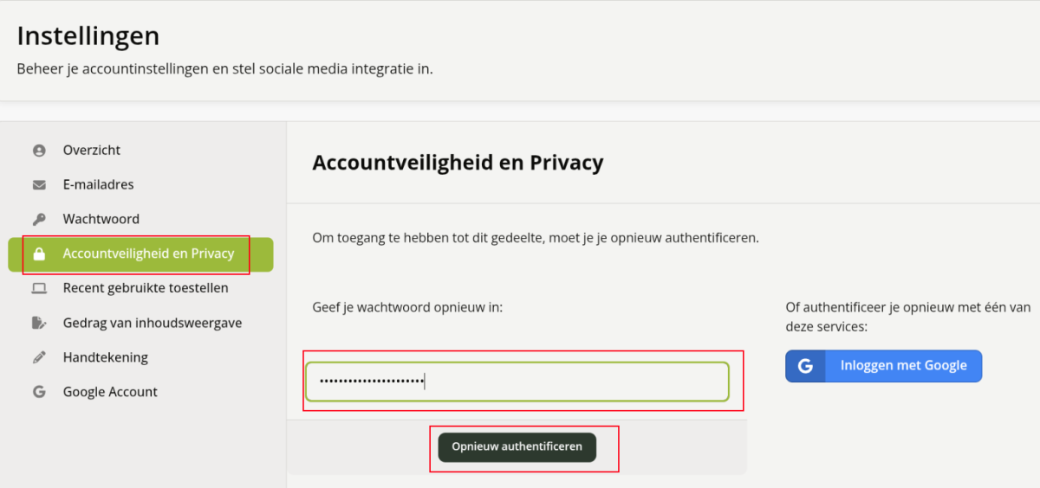1040x488 pixels.
Task: Navigate to Handtekening settings
Action: tap(105, 357)
